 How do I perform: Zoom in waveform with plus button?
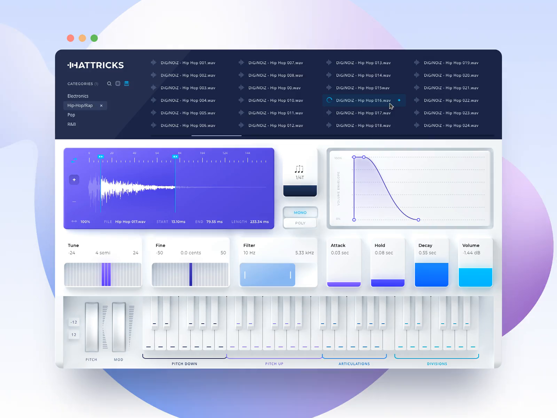coord(74,180)
